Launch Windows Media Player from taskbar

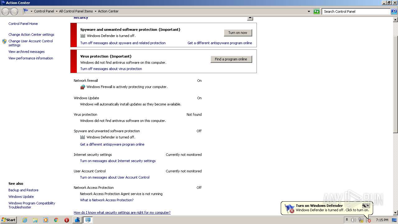46,220
